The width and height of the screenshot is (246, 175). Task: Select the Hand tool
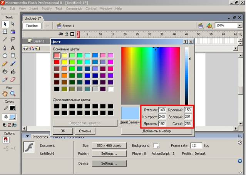pos(5,94)
